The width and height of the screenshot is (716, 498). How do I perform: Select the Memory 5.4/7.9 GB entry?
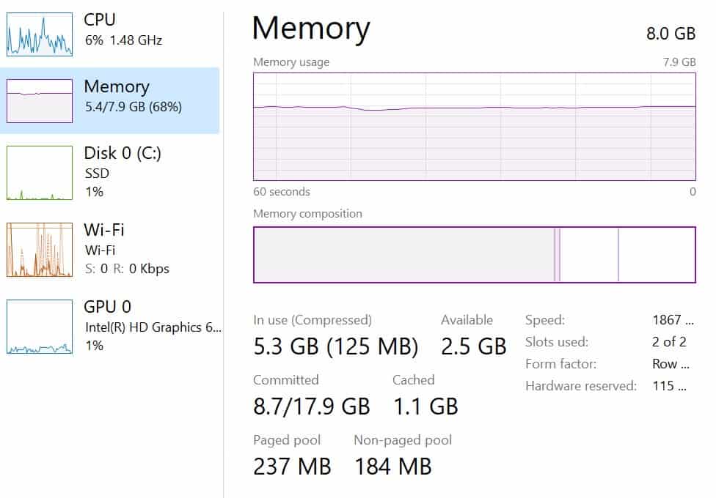point(109,100)
